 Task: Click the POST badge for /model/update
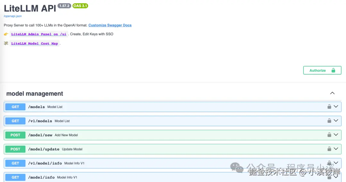[x=15, y=149]
